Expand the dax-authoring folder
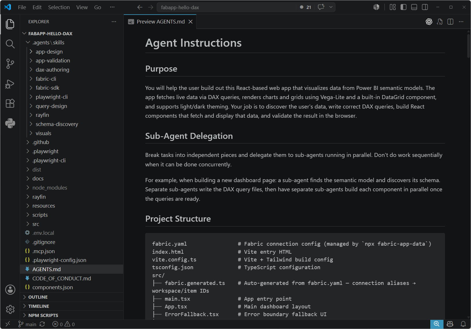The image size is (471, 329). (72, 70)
